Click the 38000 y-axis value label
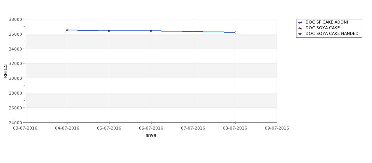 15,19
